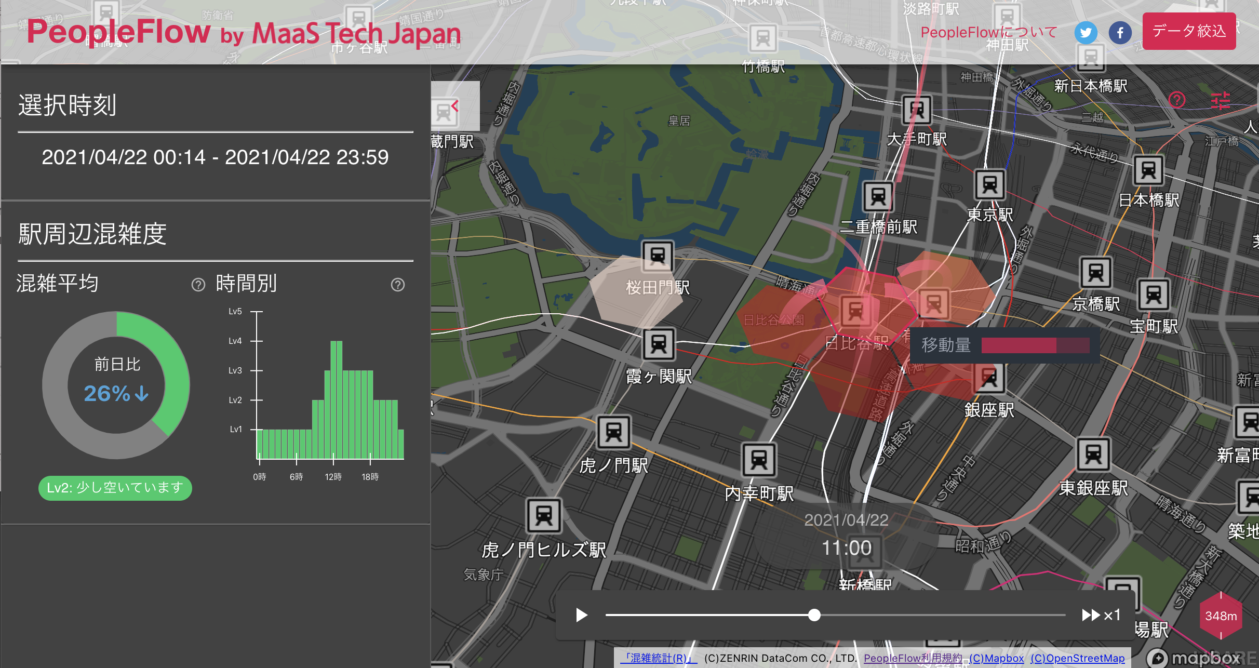Click help icon next to 混雑平均
The height and width of the screenshot is (668, 1259).
[x=198, y=285]
